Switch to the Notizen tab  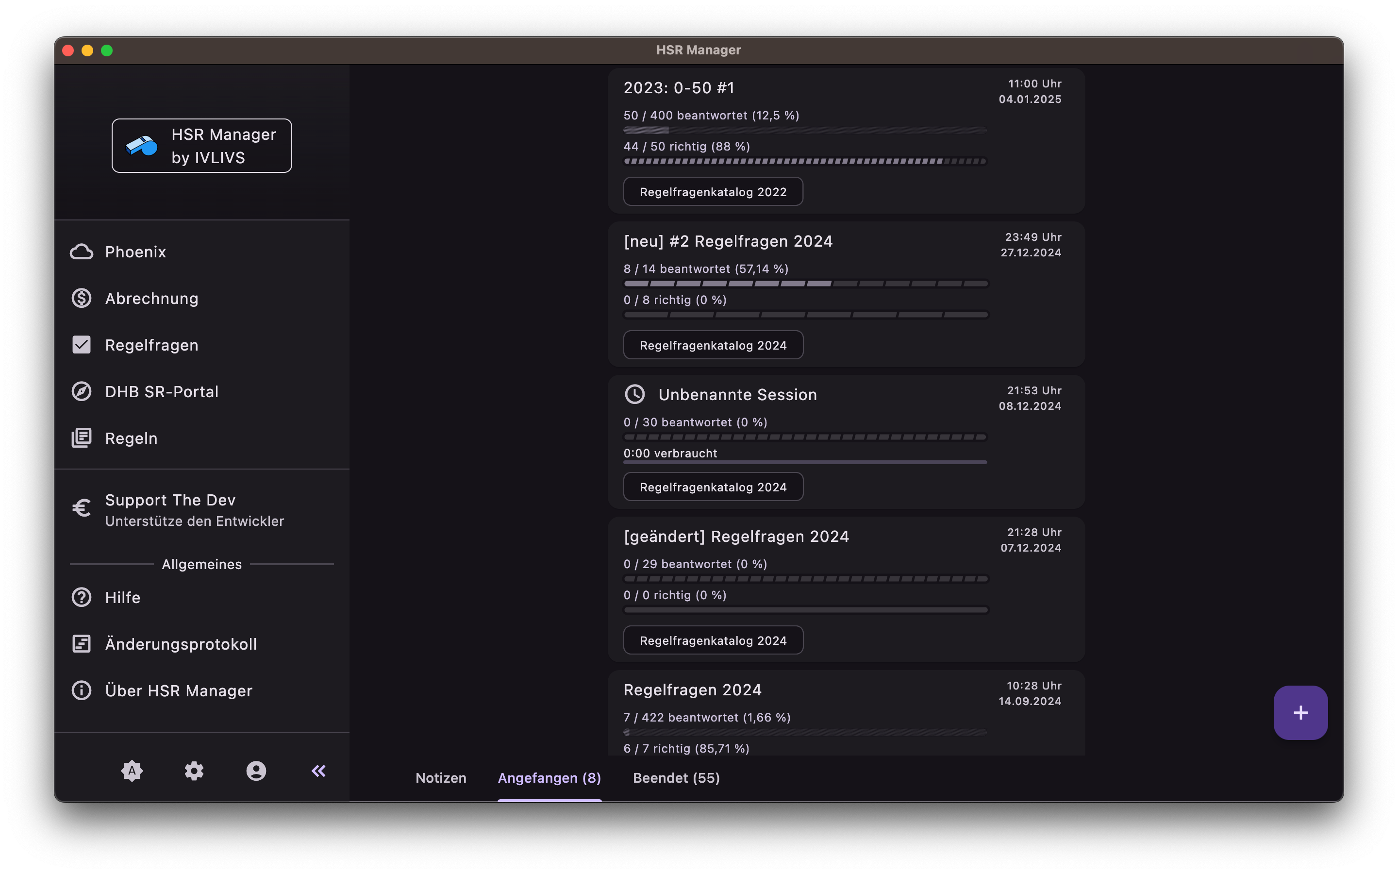(441, 778)
